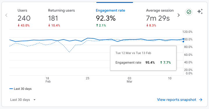Viewport: 209px width, 109px height.
Task: Click the 18 Feb x-axis label
Action: pos(48,80)
